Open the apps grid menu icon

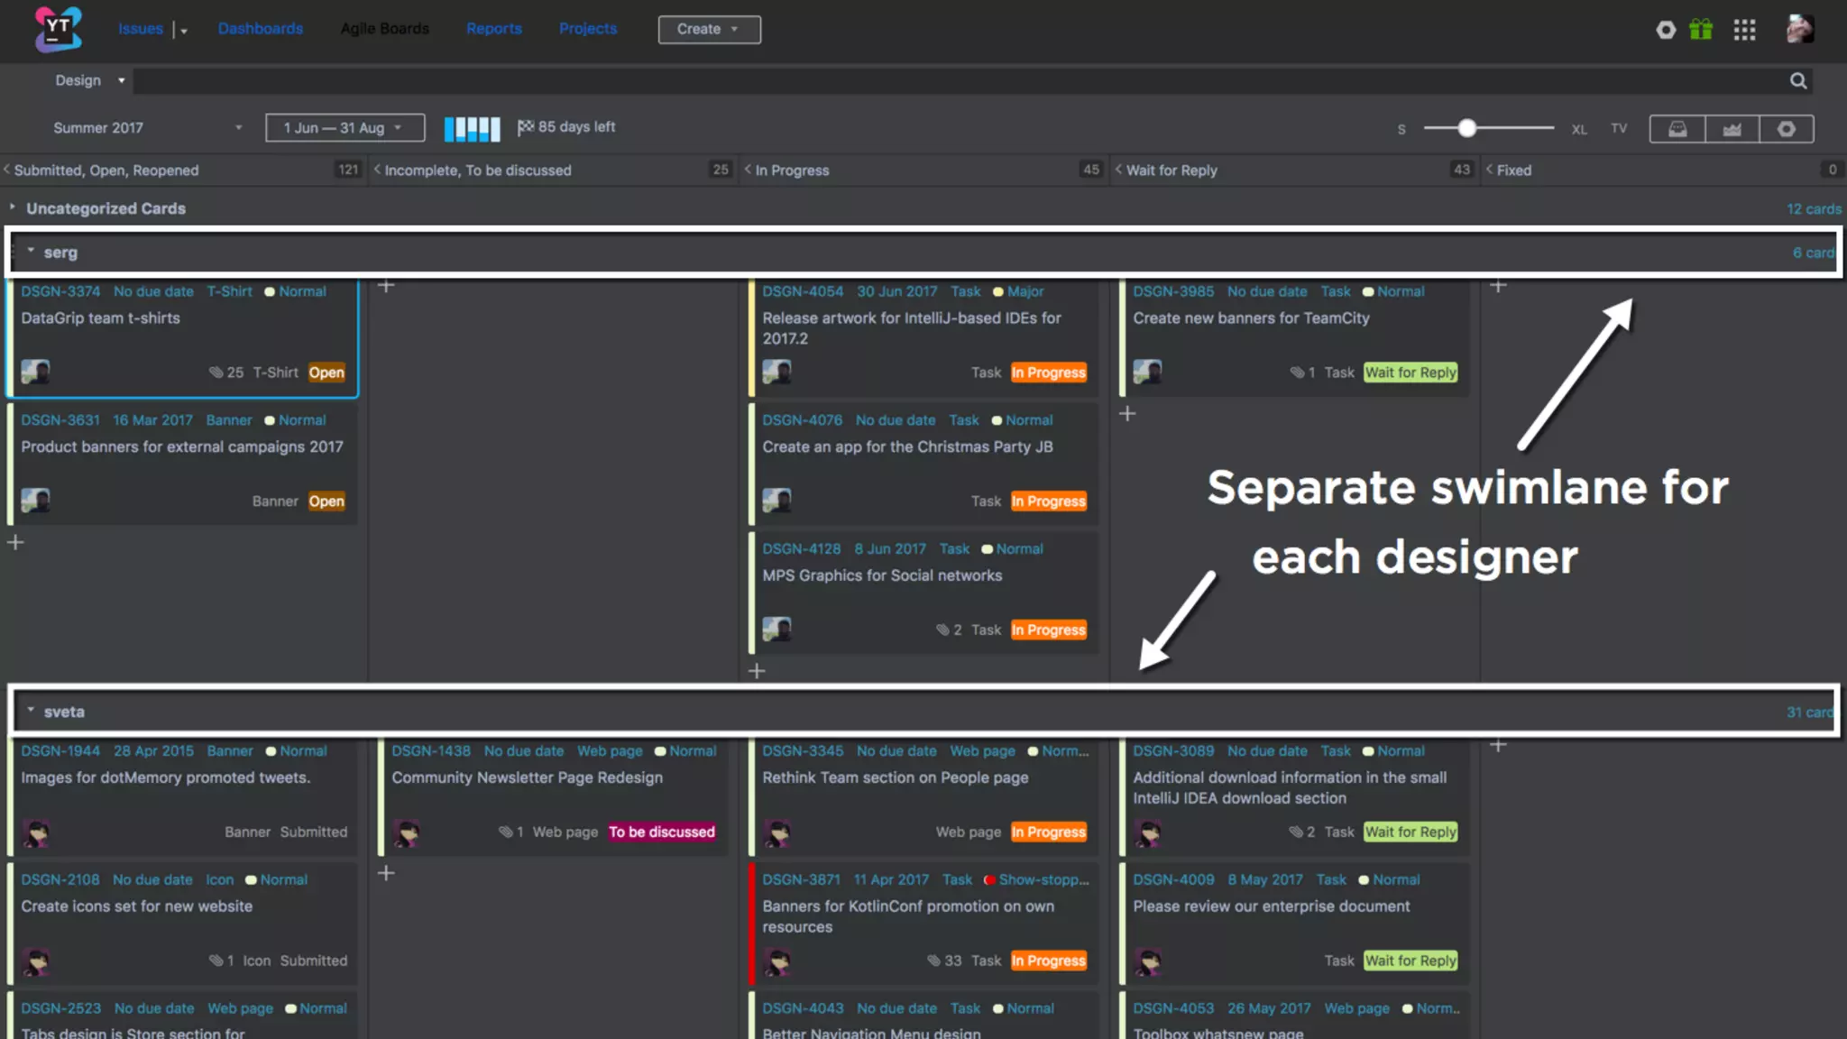click(1744, 30)
